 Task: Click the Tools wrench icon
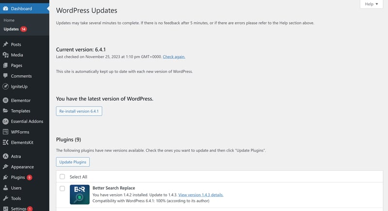(x=5, y=198)
